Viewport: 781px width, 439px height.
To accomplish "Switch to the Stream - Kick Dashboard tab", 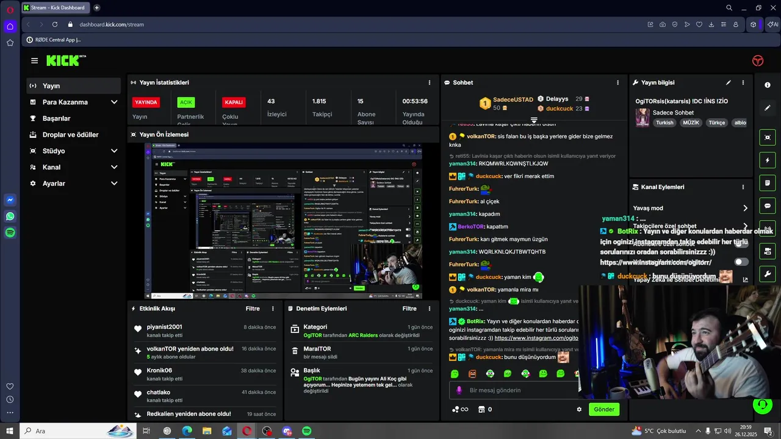I will point(56,8).
